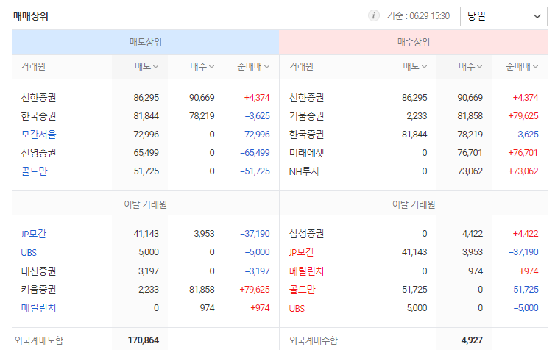The image size is (555, 350).
Task: Click 키움증권 in 매수상위 list
Action: click(306, 116)
